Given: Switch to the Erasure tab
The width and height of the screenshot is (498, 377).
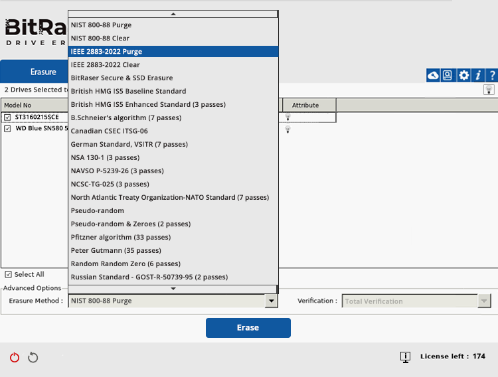Looking at the screenshot, I should (43, 72).
